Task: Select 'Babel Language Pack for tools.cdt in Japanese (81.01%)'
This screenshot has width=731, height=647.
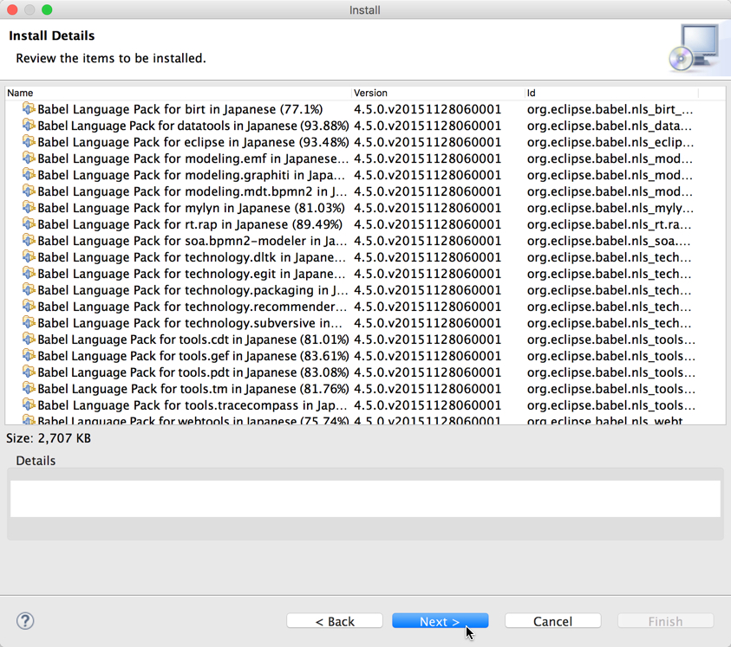Action: [x=193, y=340]
